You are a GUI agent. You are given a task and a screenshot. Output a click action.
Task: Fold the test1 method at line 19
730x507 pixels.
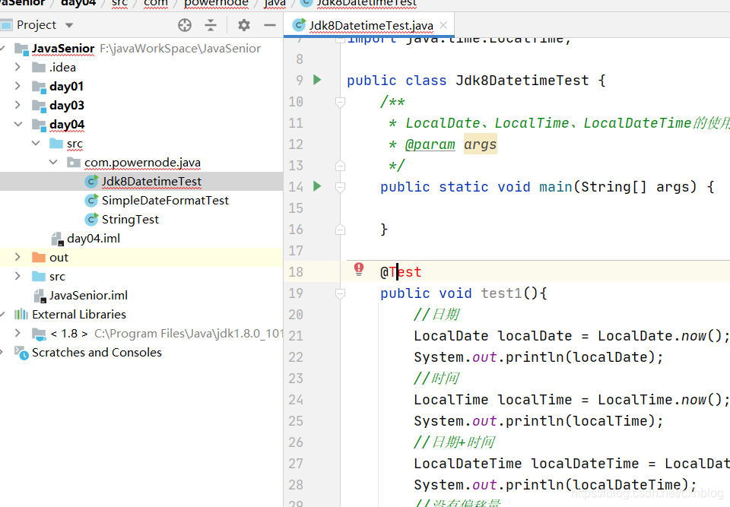[341, 293]
